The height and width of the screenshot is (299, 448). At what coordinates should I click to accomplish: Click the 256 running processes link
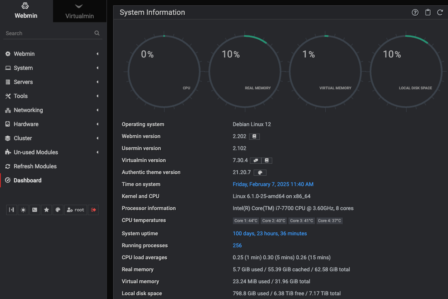click(237, 245)
